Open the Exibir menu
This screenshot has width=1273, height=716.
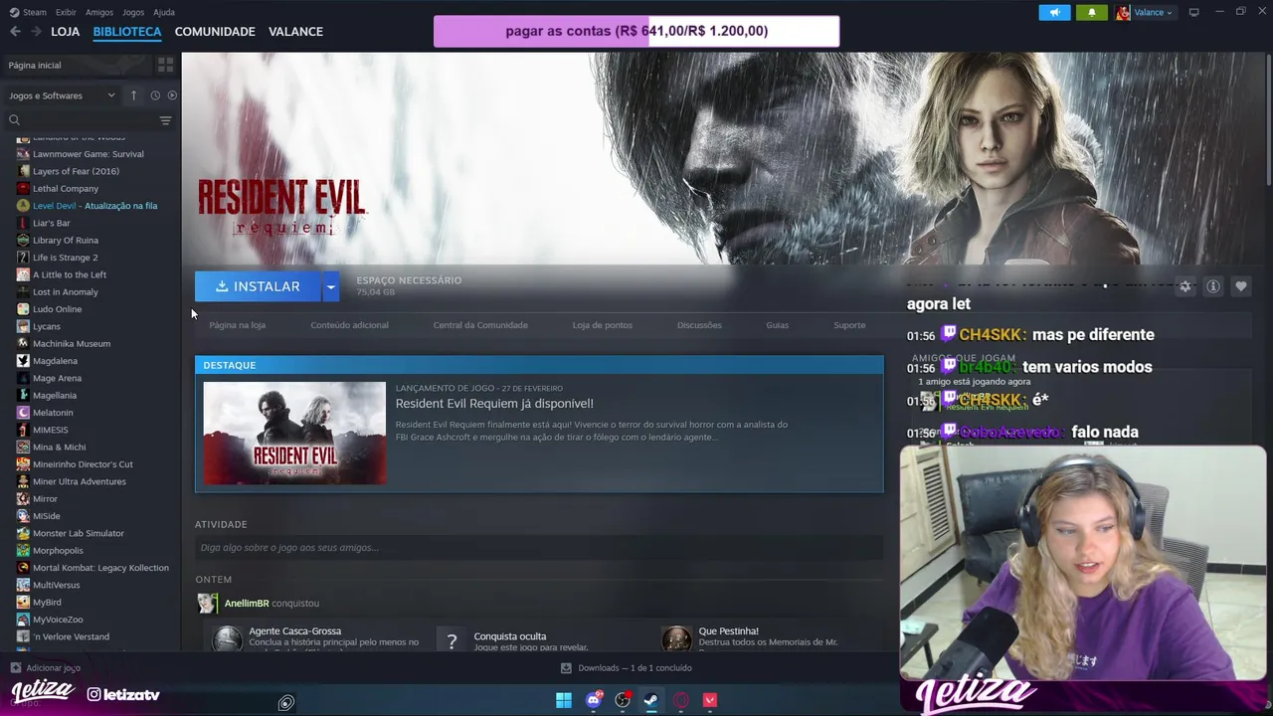(x=66, y=12)
